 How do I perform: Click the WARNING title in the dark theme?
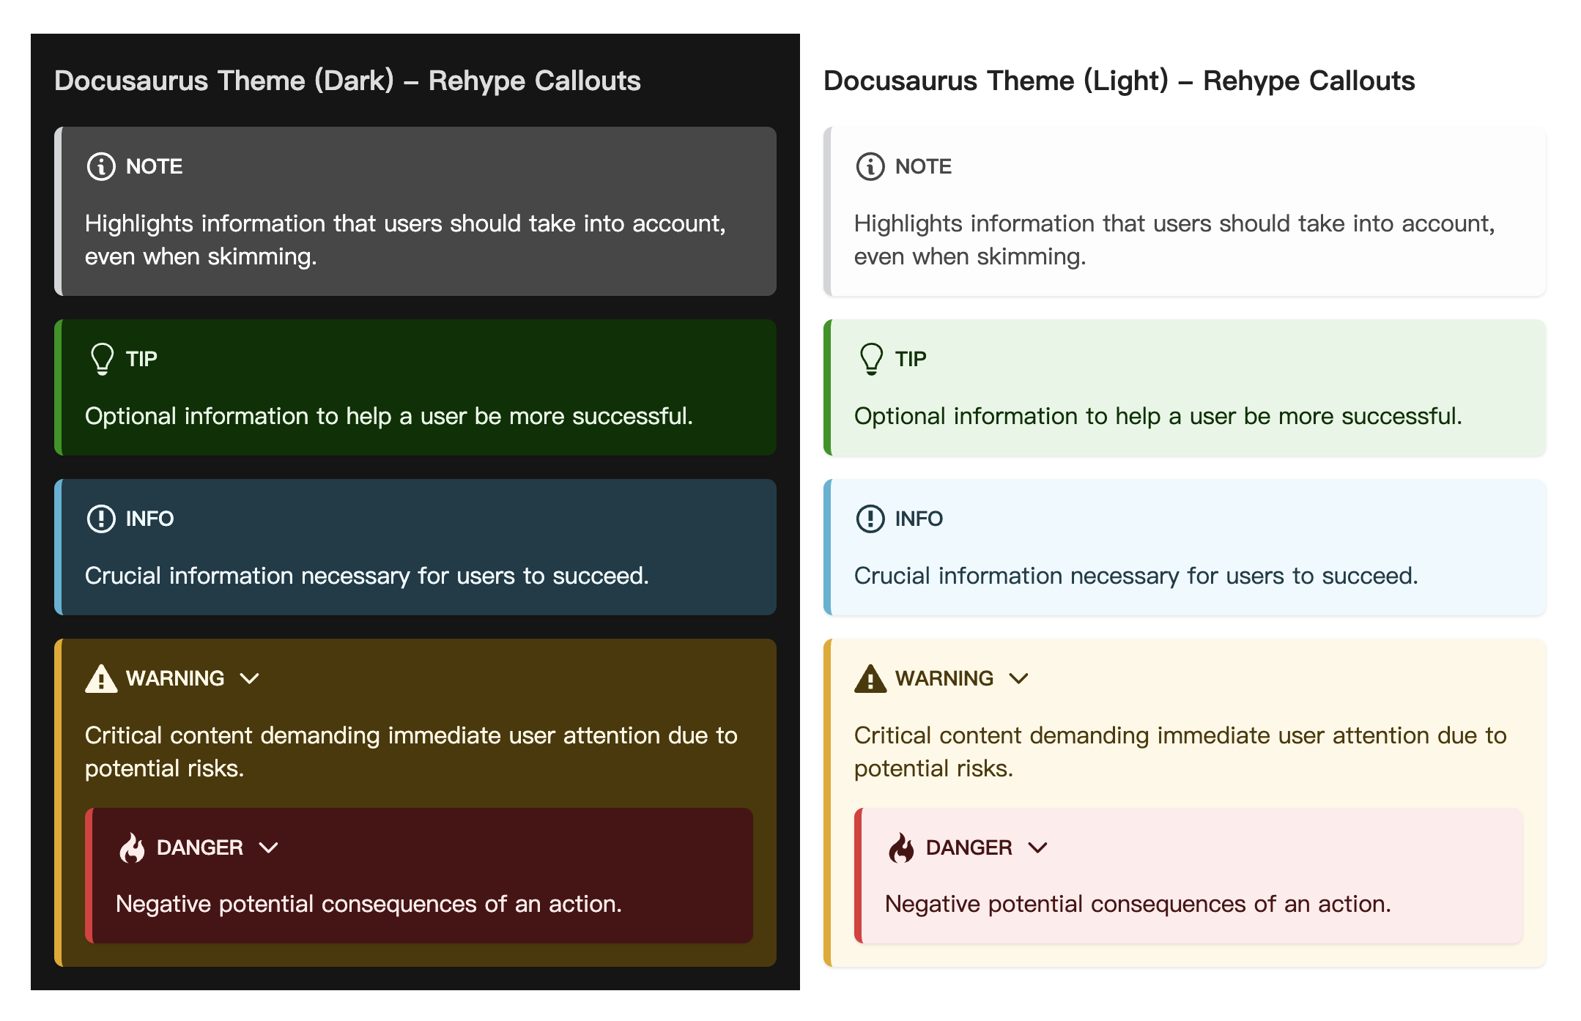pos(175,678)
